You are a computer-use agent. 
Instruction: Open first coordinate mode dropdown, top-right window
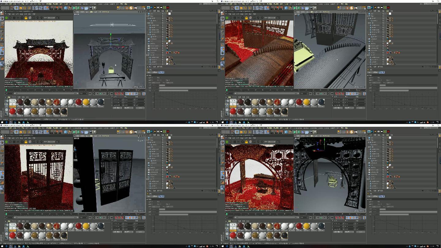(x=338, y=108)
